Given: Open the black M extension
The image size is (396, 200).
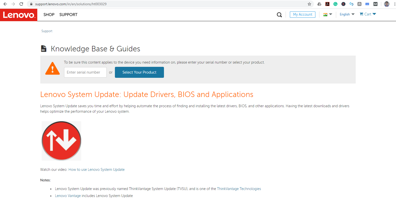Looking at the screenshot, I should tap(375, 4).
